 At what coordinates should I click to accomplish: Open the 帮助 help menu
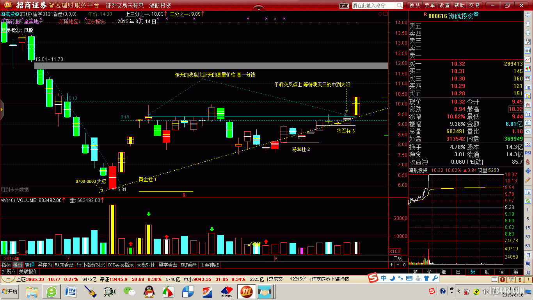[x=459, y=5]
